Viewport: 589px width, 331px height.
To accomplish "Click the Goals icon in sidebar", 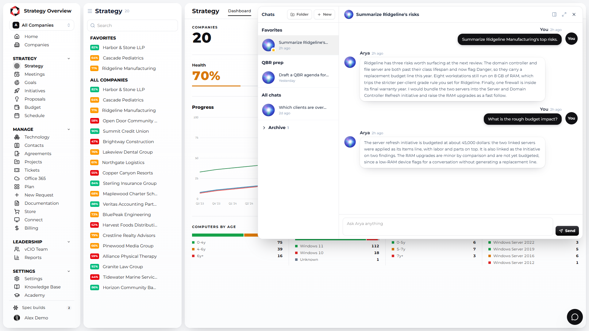I will point(17,82).
